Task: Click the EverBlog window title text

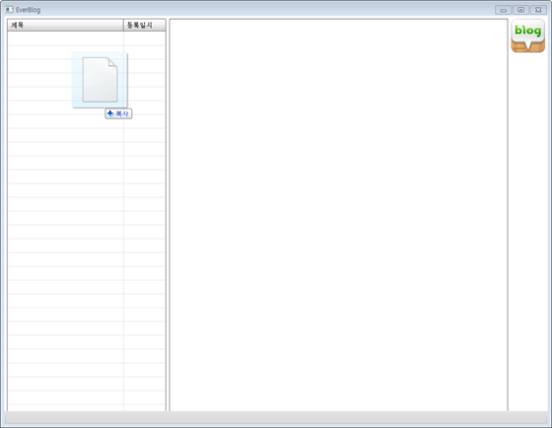Action: coord(29,10)
